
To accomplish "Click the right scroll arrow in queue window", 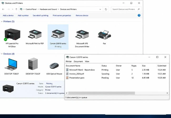I will point(167,93).
